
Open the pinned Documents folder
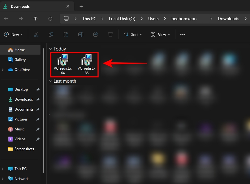20,109
